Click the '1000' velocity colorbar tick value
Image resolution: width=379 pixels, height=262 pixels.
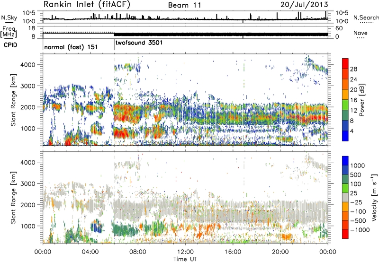[358, 166]
